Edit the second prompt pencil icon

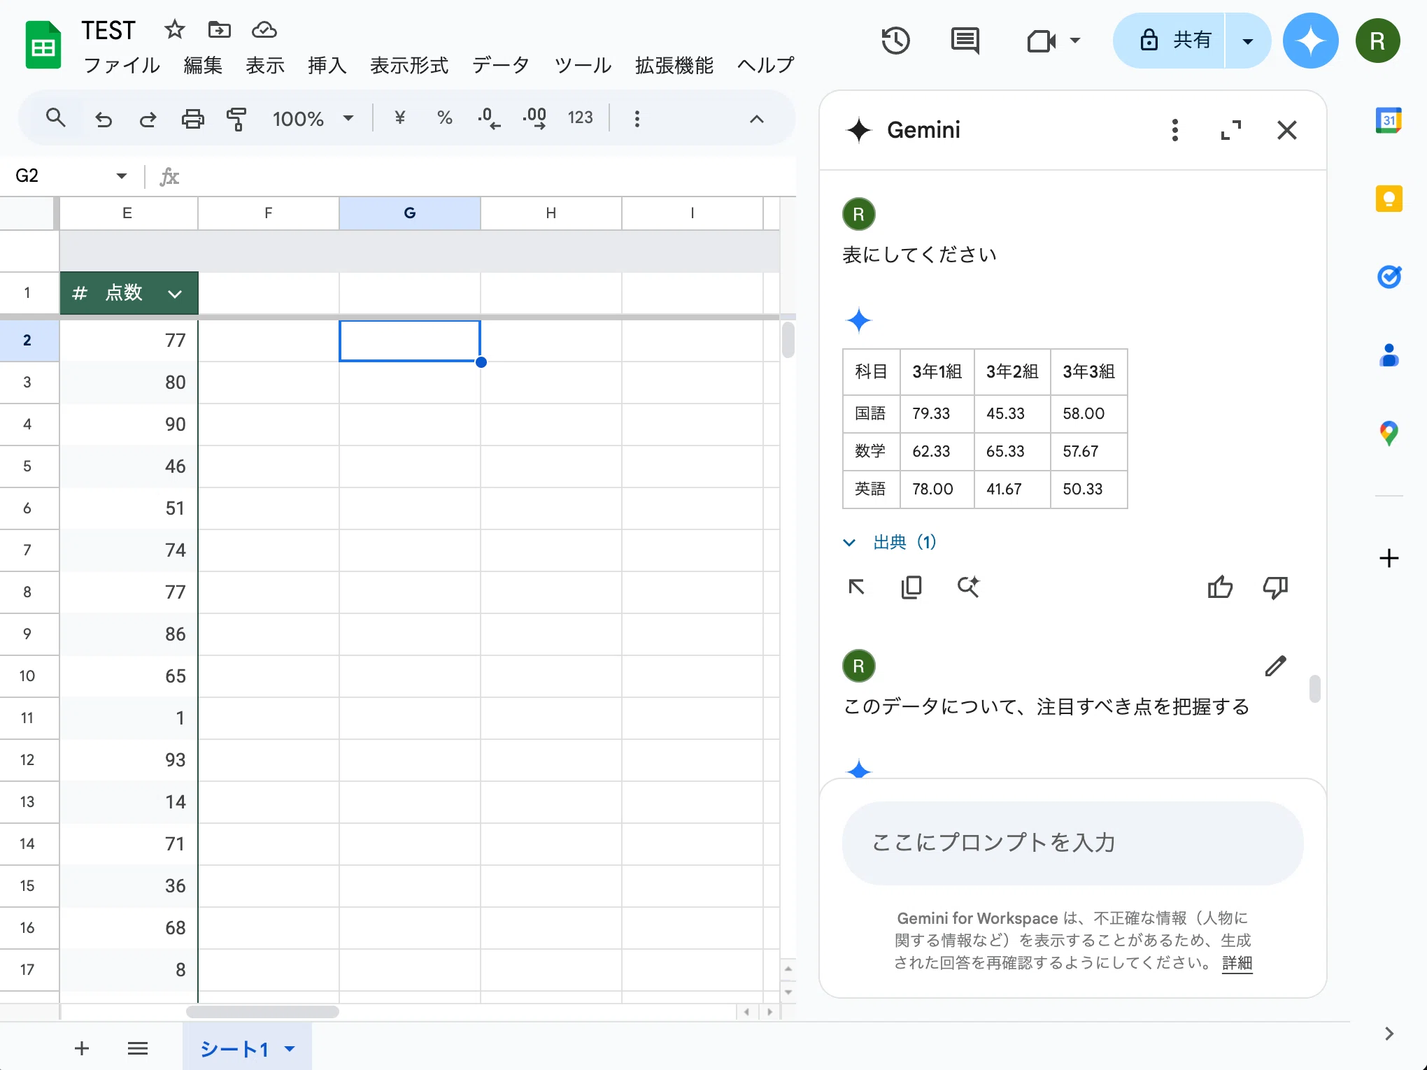click(x=1276, y=666)
